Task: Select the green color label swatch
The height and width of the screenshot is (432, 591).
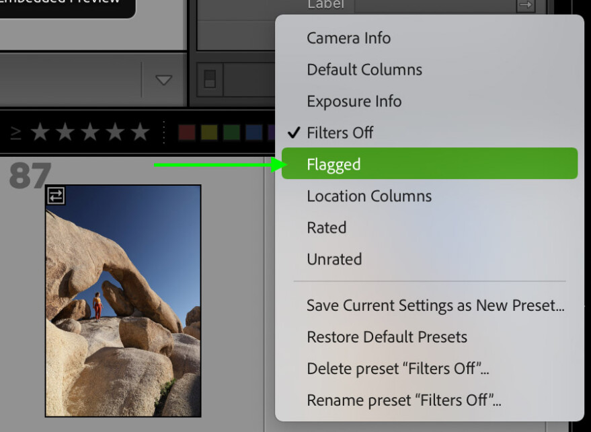Action: click(x=231, y=133)
